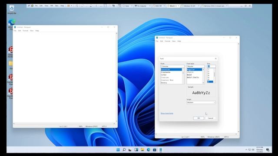The height and width of the screenshot is (156, 278).
Task: Open Task View on the taskbar
Action: (130, 150)
